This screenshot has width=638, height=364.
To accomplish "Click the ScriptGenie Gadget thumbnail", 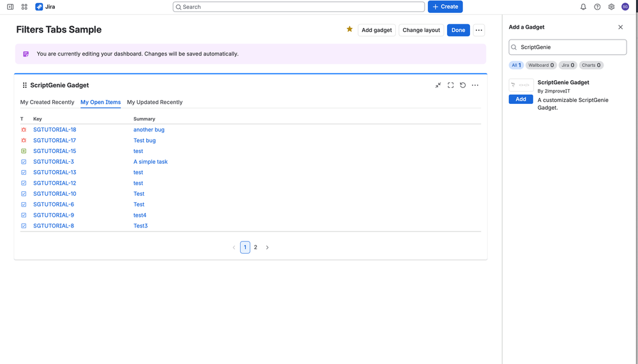I will click(x=521, y=85).
